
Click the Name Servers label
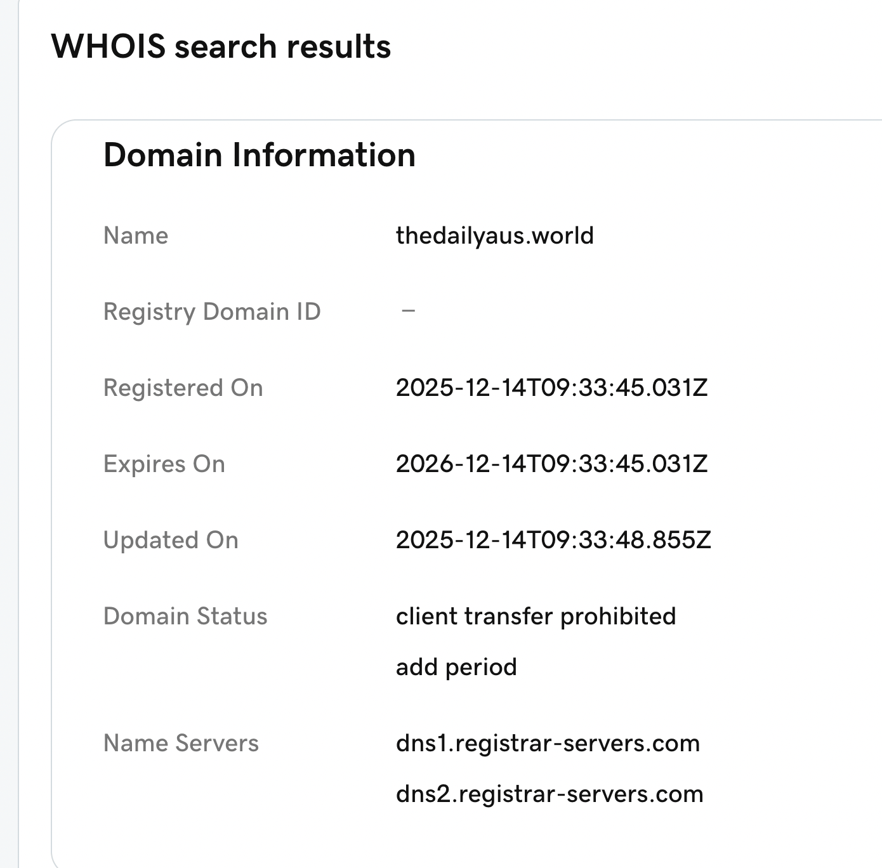[181, 743]
